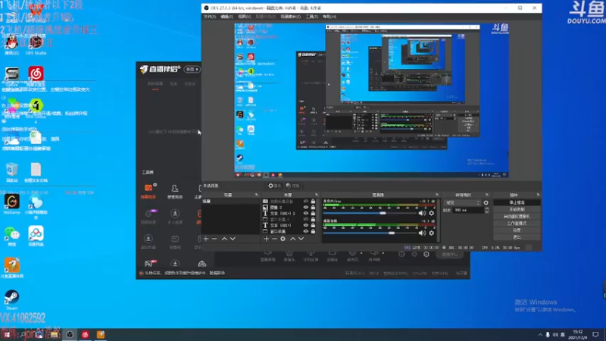Open Steam desktop shortcut
This screenshot has width=606, height=341.
(11, 299)
